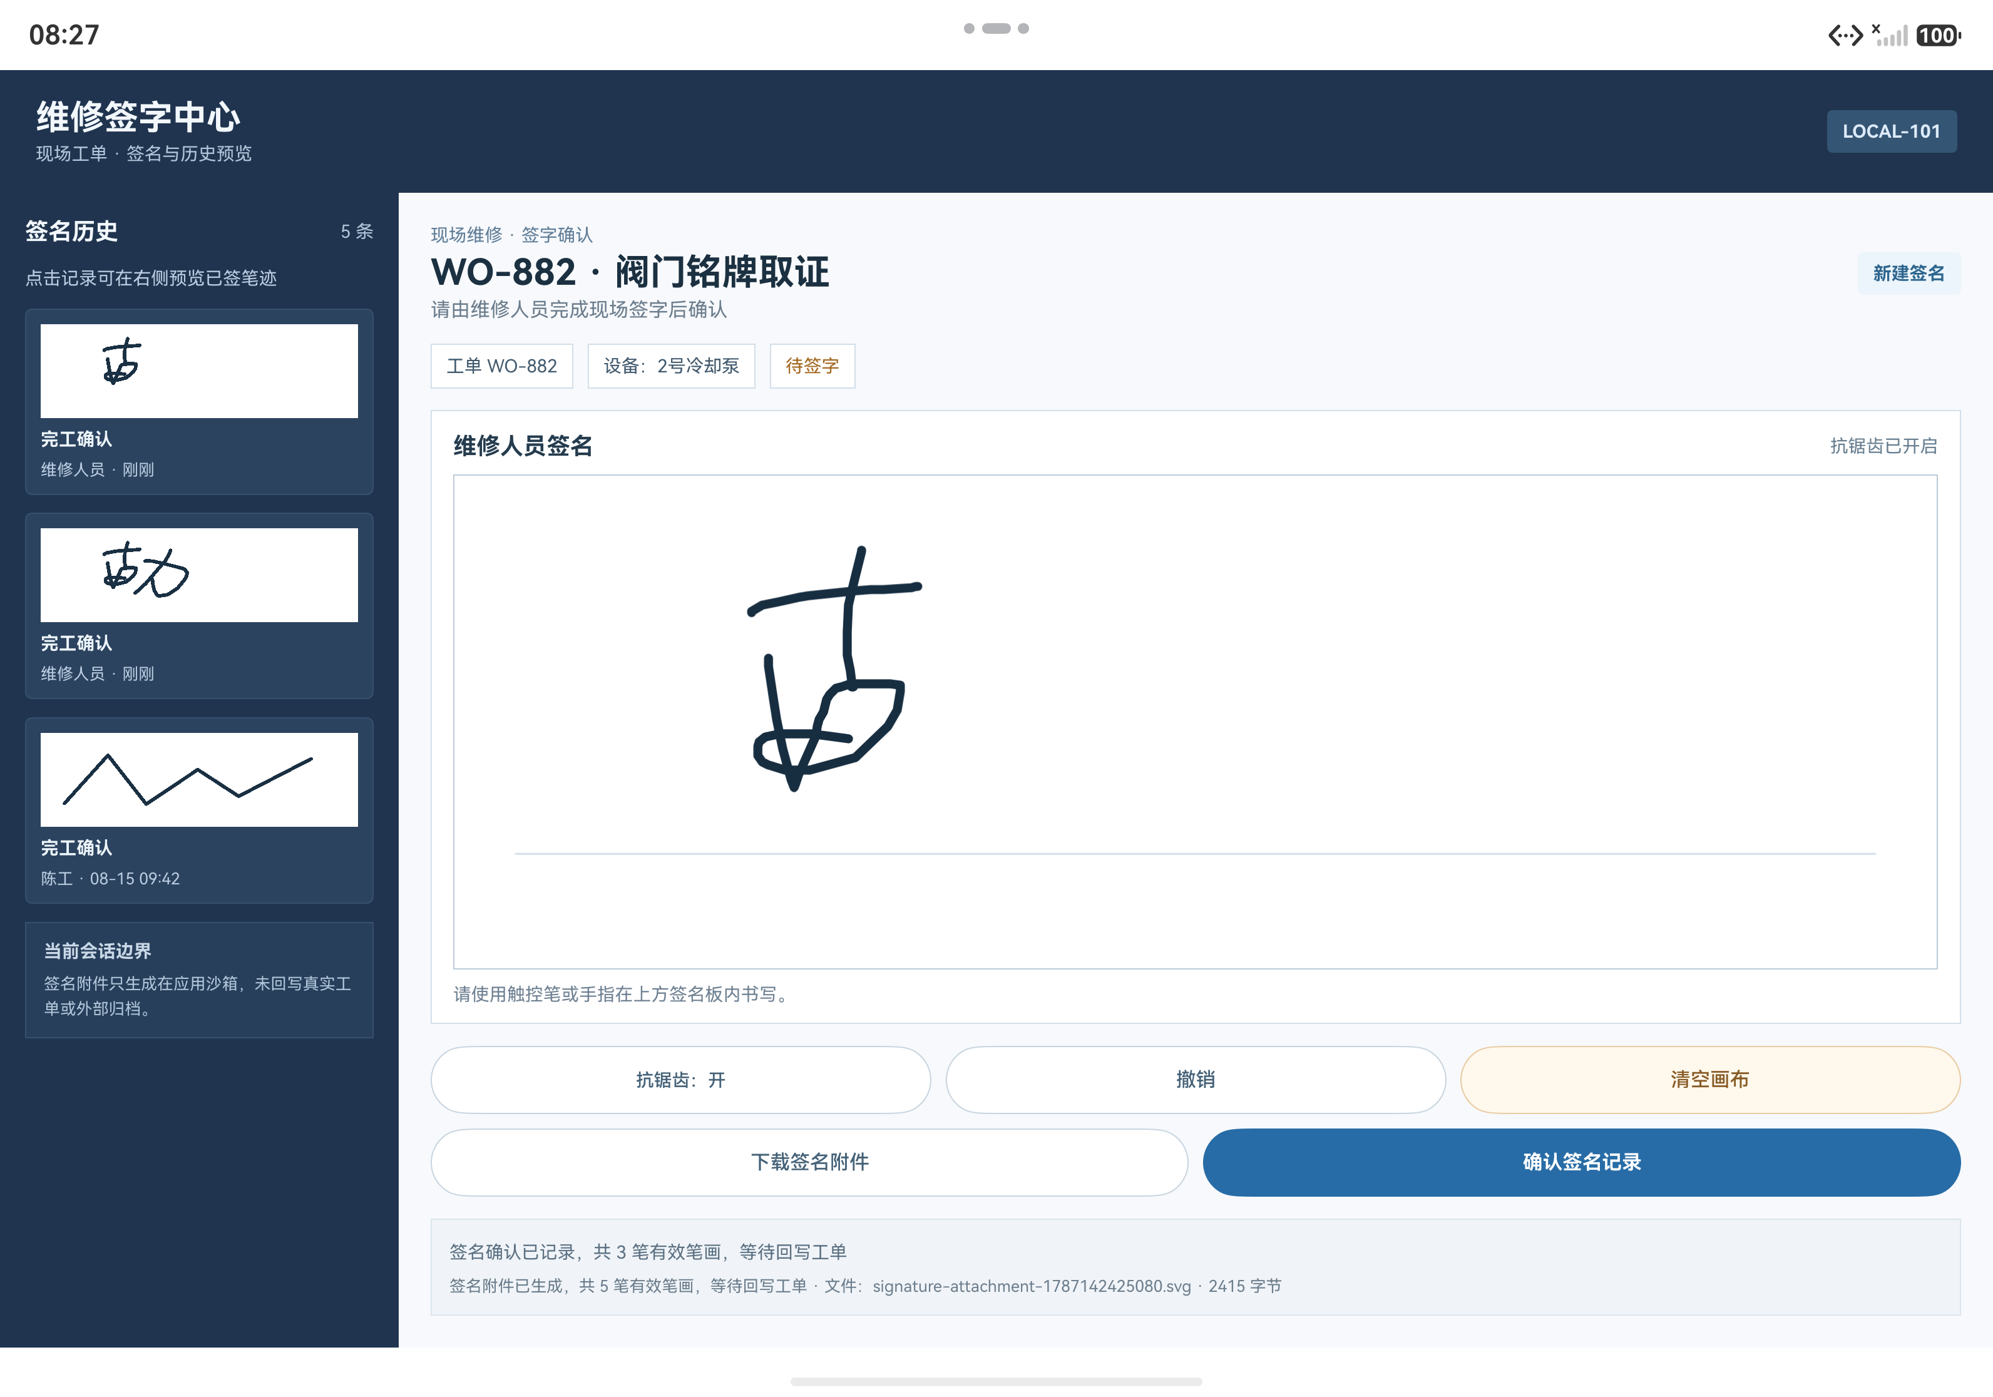This screenshot has height=1397, width=1993.
Task: Click the 签名历史 heading
Action: pyautogui.click(x=71, y=232)
